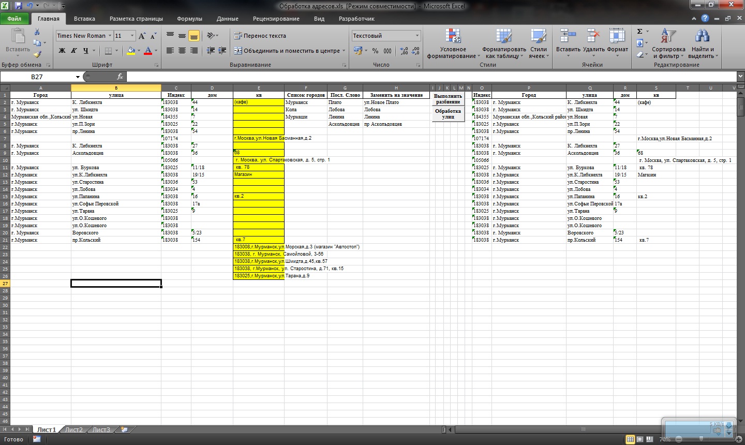The height and width of the screenshot is (445, 745).
Task: Apply percent style formatting
Action: [x=375, y=51]
